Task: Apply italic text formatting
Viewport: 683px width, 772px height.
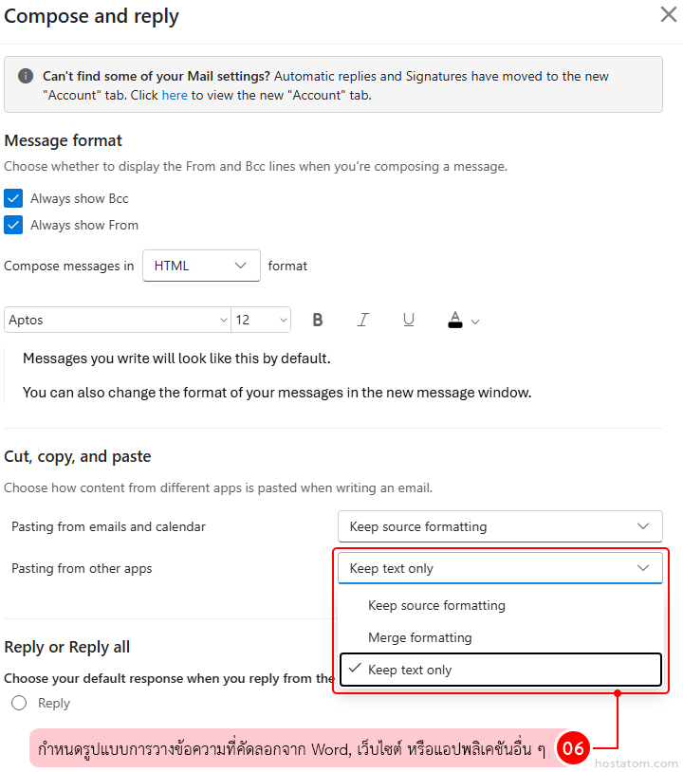Action: pyautogui.click(x=363, y=320)
